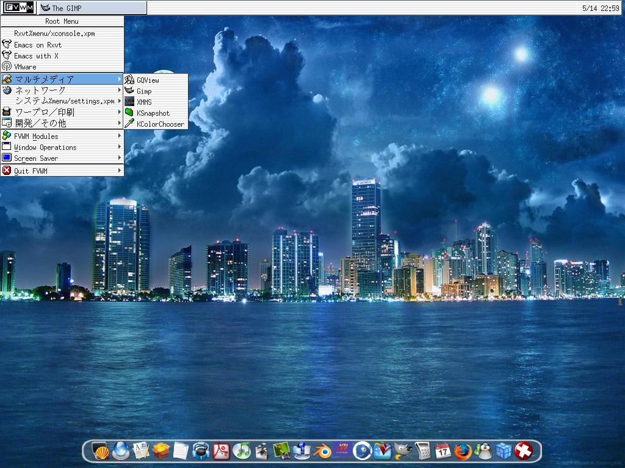This screenshot has height=468, width=625.
Task: Open the calendar icon showing 17
Action: point(443,451)
